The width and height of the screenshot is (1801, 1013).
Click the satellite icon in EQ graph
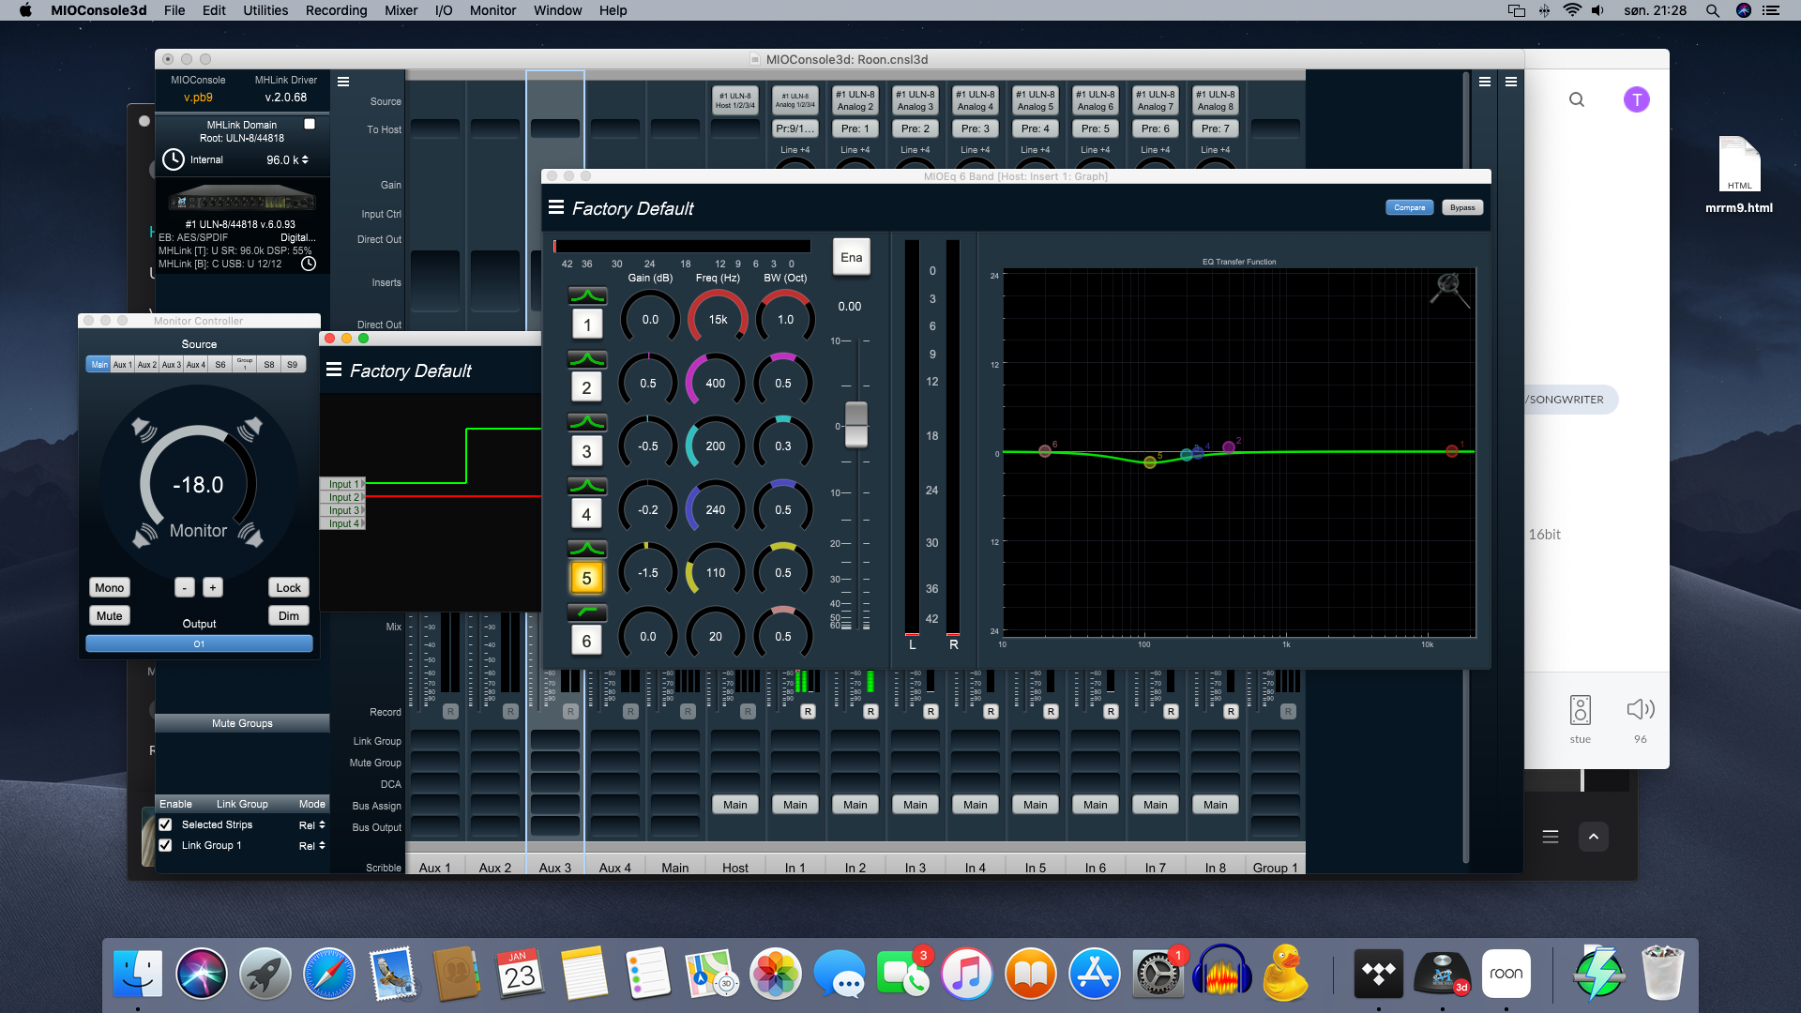click(1449, 289)
